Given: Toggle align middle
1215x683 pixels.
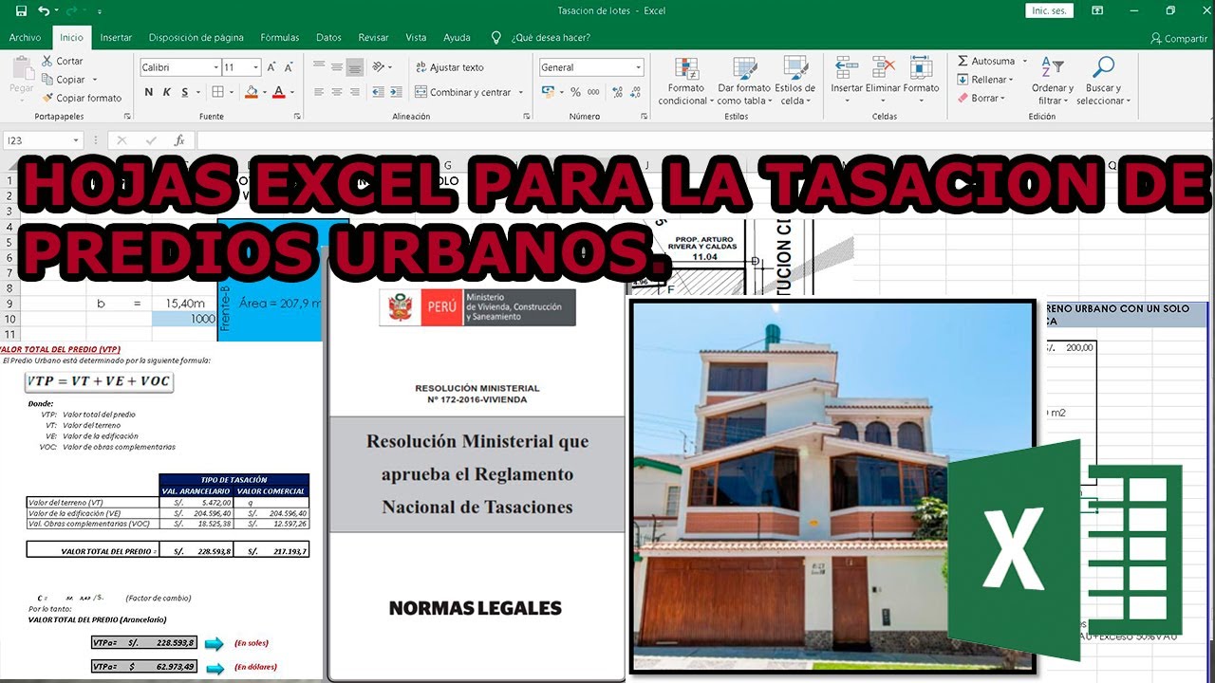Looking at the screenshot, I should click(x=336, y=67).
